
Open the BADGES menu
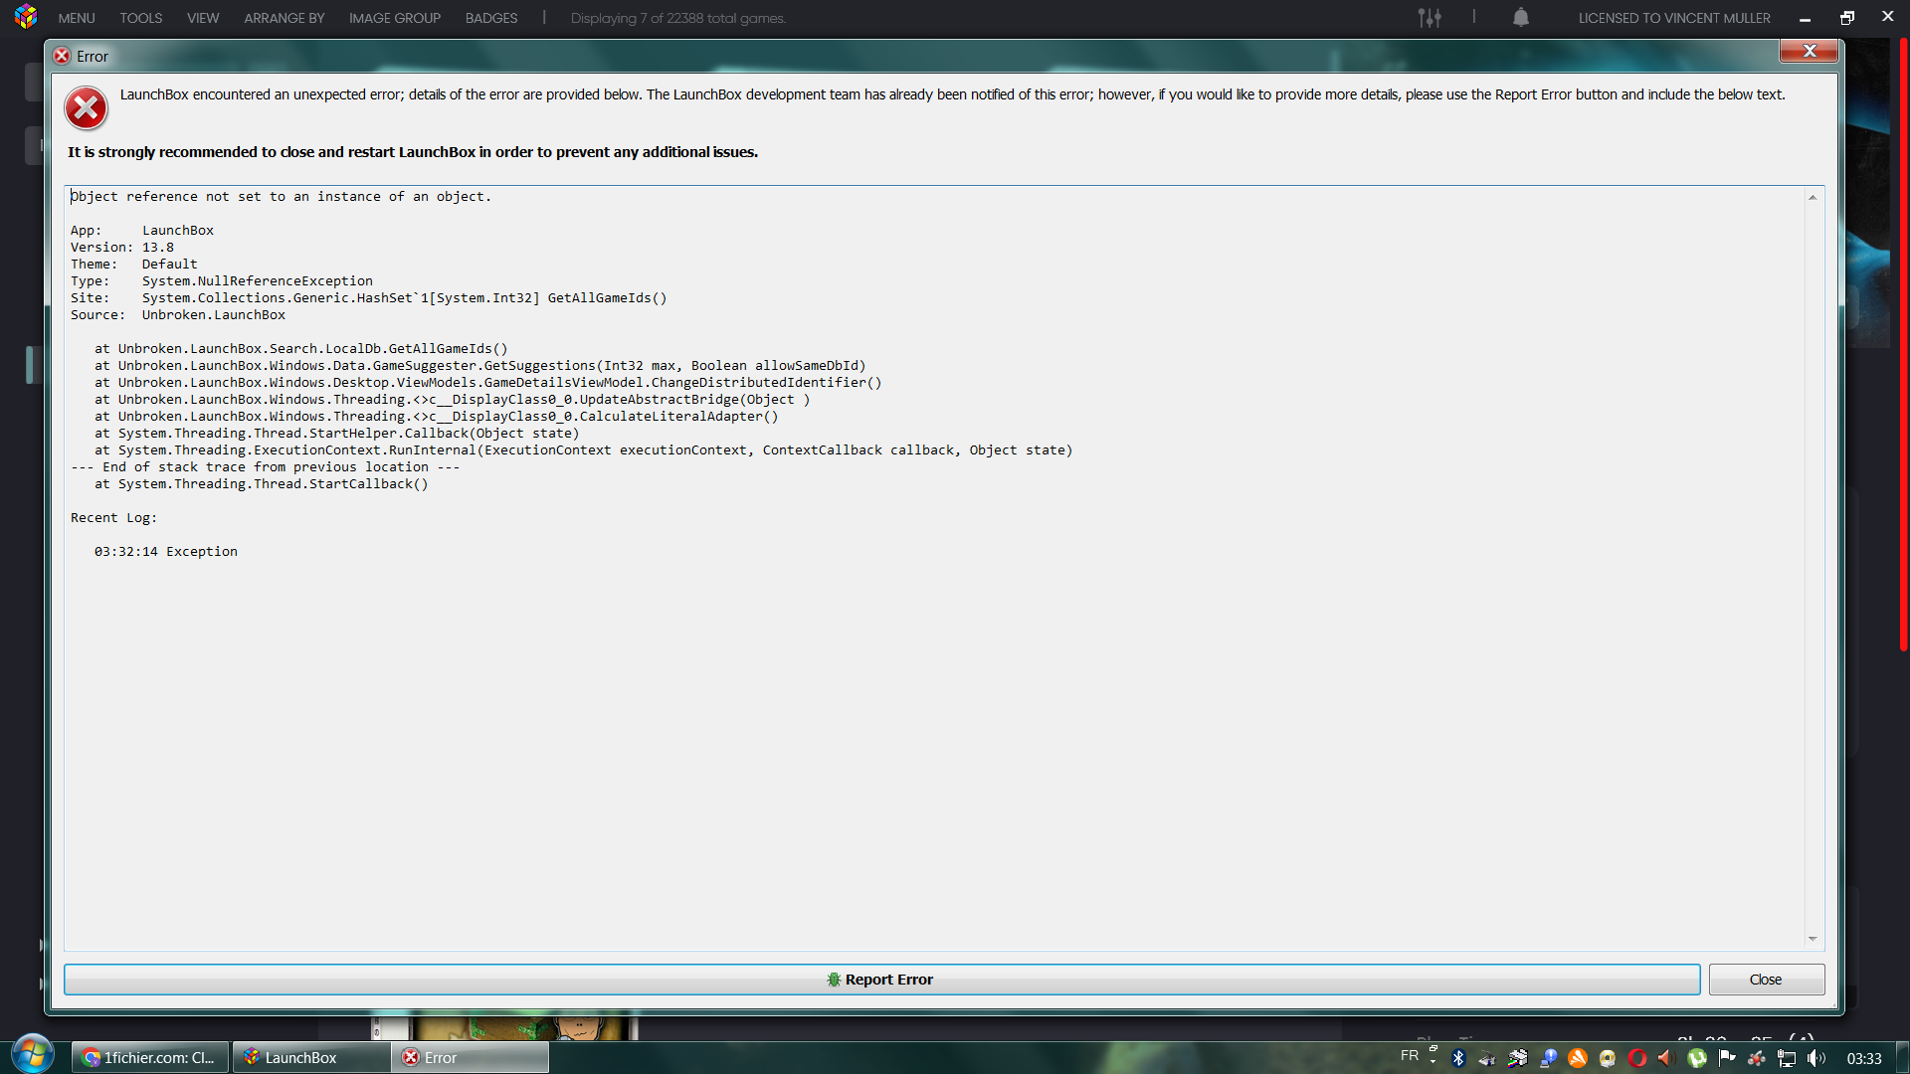pos(491,18)
